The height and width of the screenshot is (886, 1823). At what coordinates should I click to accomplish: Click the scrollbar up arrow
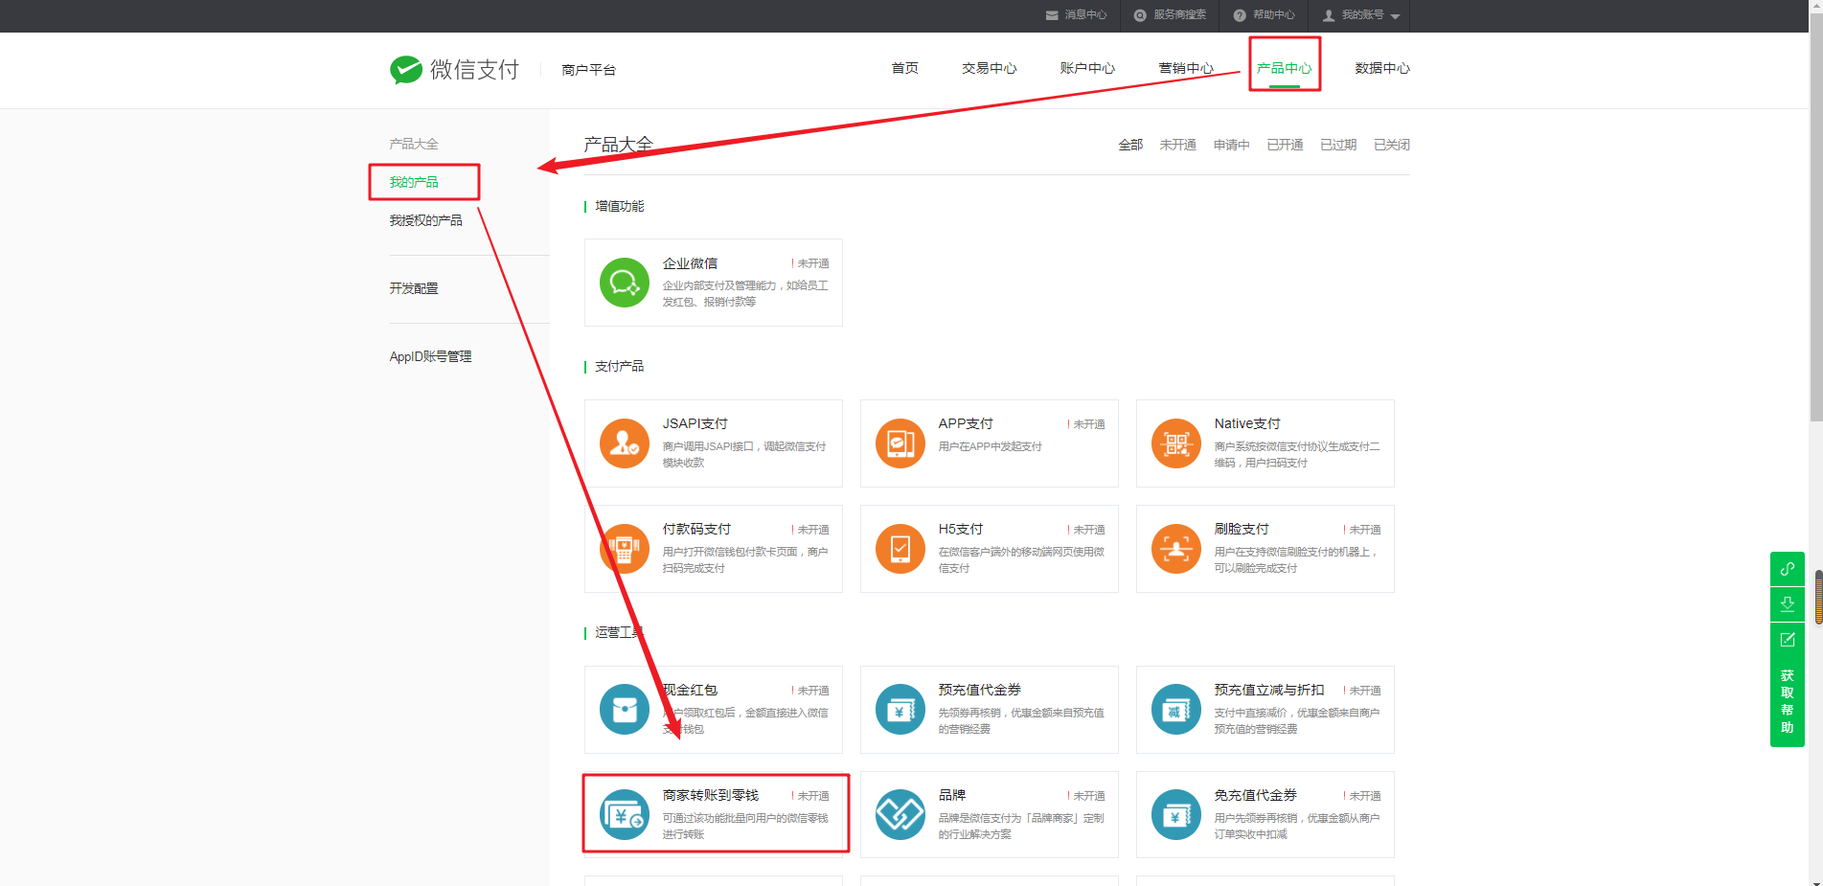[1816, 8]
